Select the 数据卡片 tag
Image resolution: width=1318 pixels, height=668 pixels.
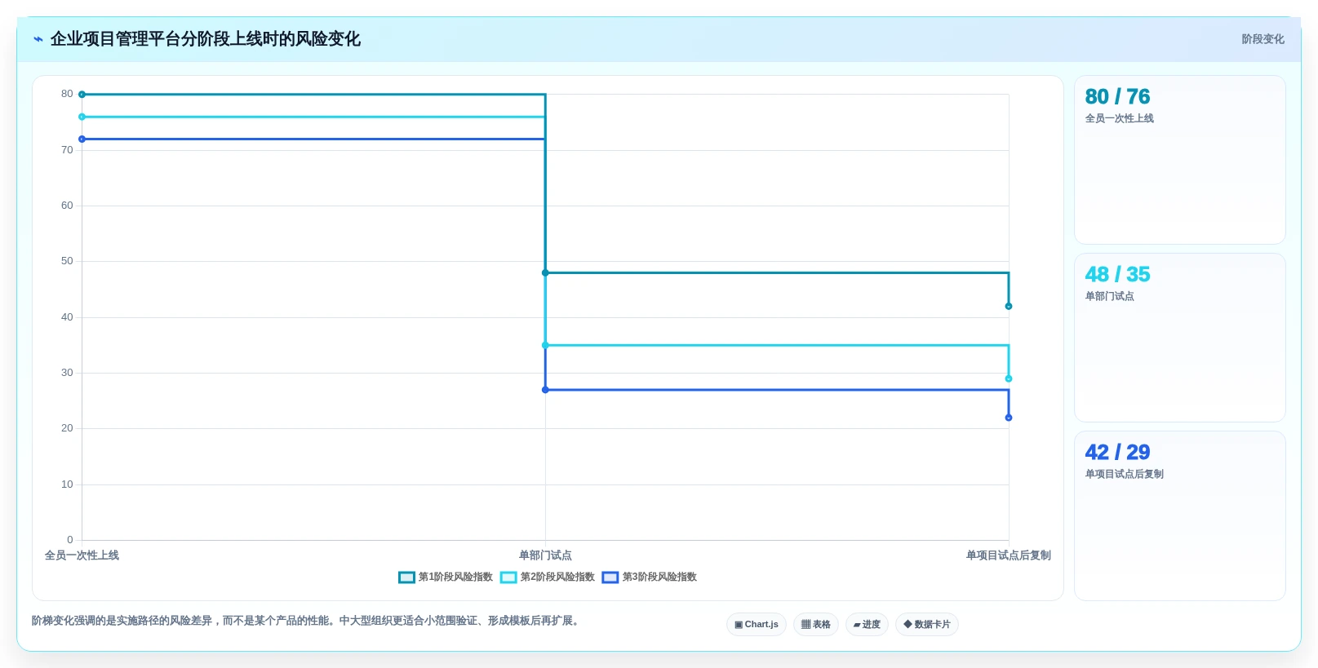[927, 625]
